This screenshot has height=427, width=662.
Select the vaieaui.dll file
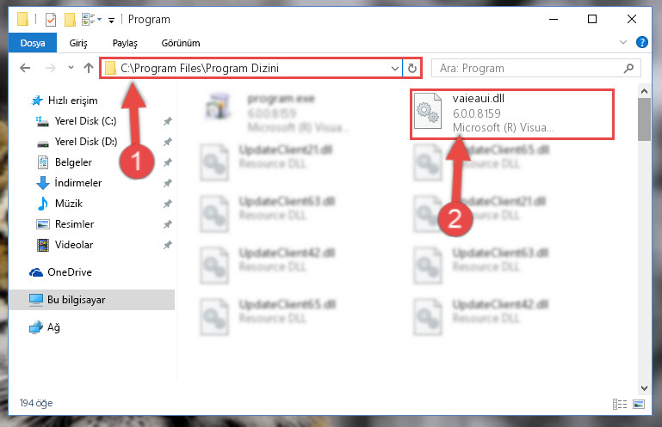(511, 113)
